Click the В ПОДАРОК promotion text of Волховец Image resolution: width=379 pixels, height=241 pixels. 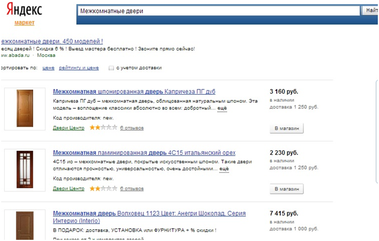[x=135, y=230]
